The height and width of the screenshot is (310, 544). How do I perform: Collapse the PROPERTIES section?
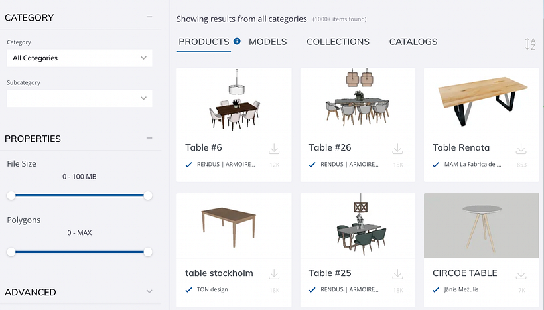point(149,138)
